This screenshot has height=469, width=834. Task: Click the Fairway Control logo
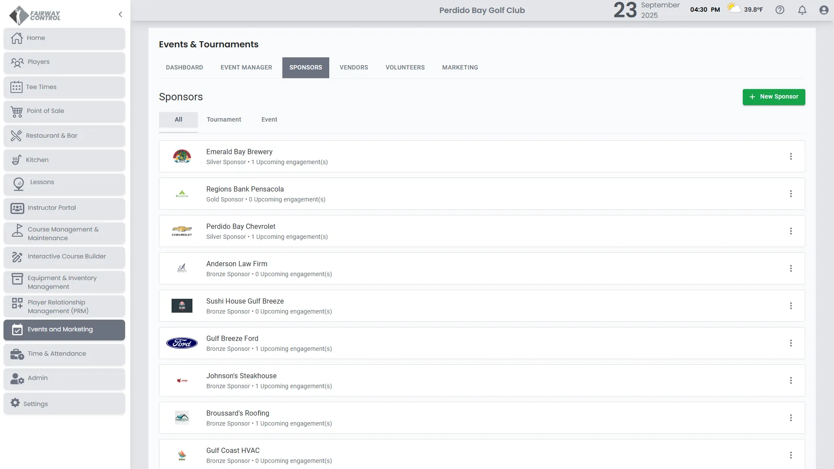[35, 15]
